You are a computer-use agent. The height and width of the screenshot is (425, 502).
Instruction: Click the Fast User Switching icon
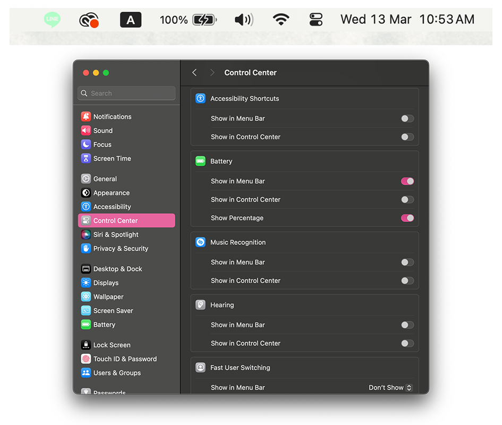(x=200, y=367)
